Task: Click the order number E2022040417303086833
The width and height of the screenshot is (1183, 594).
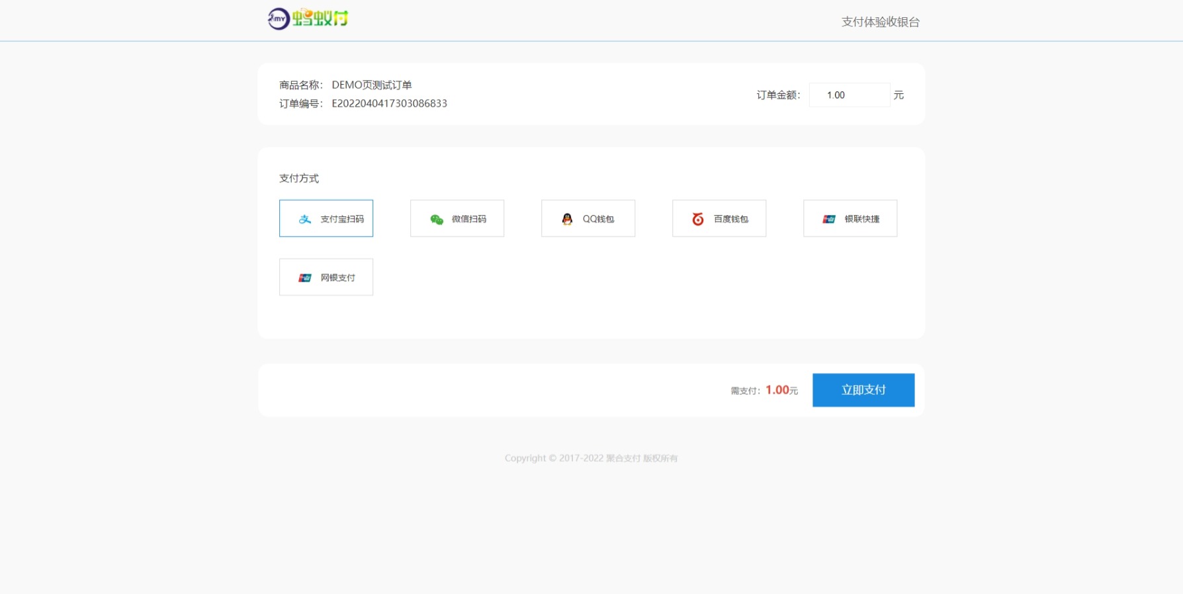Action: click(x=389, y=103)
